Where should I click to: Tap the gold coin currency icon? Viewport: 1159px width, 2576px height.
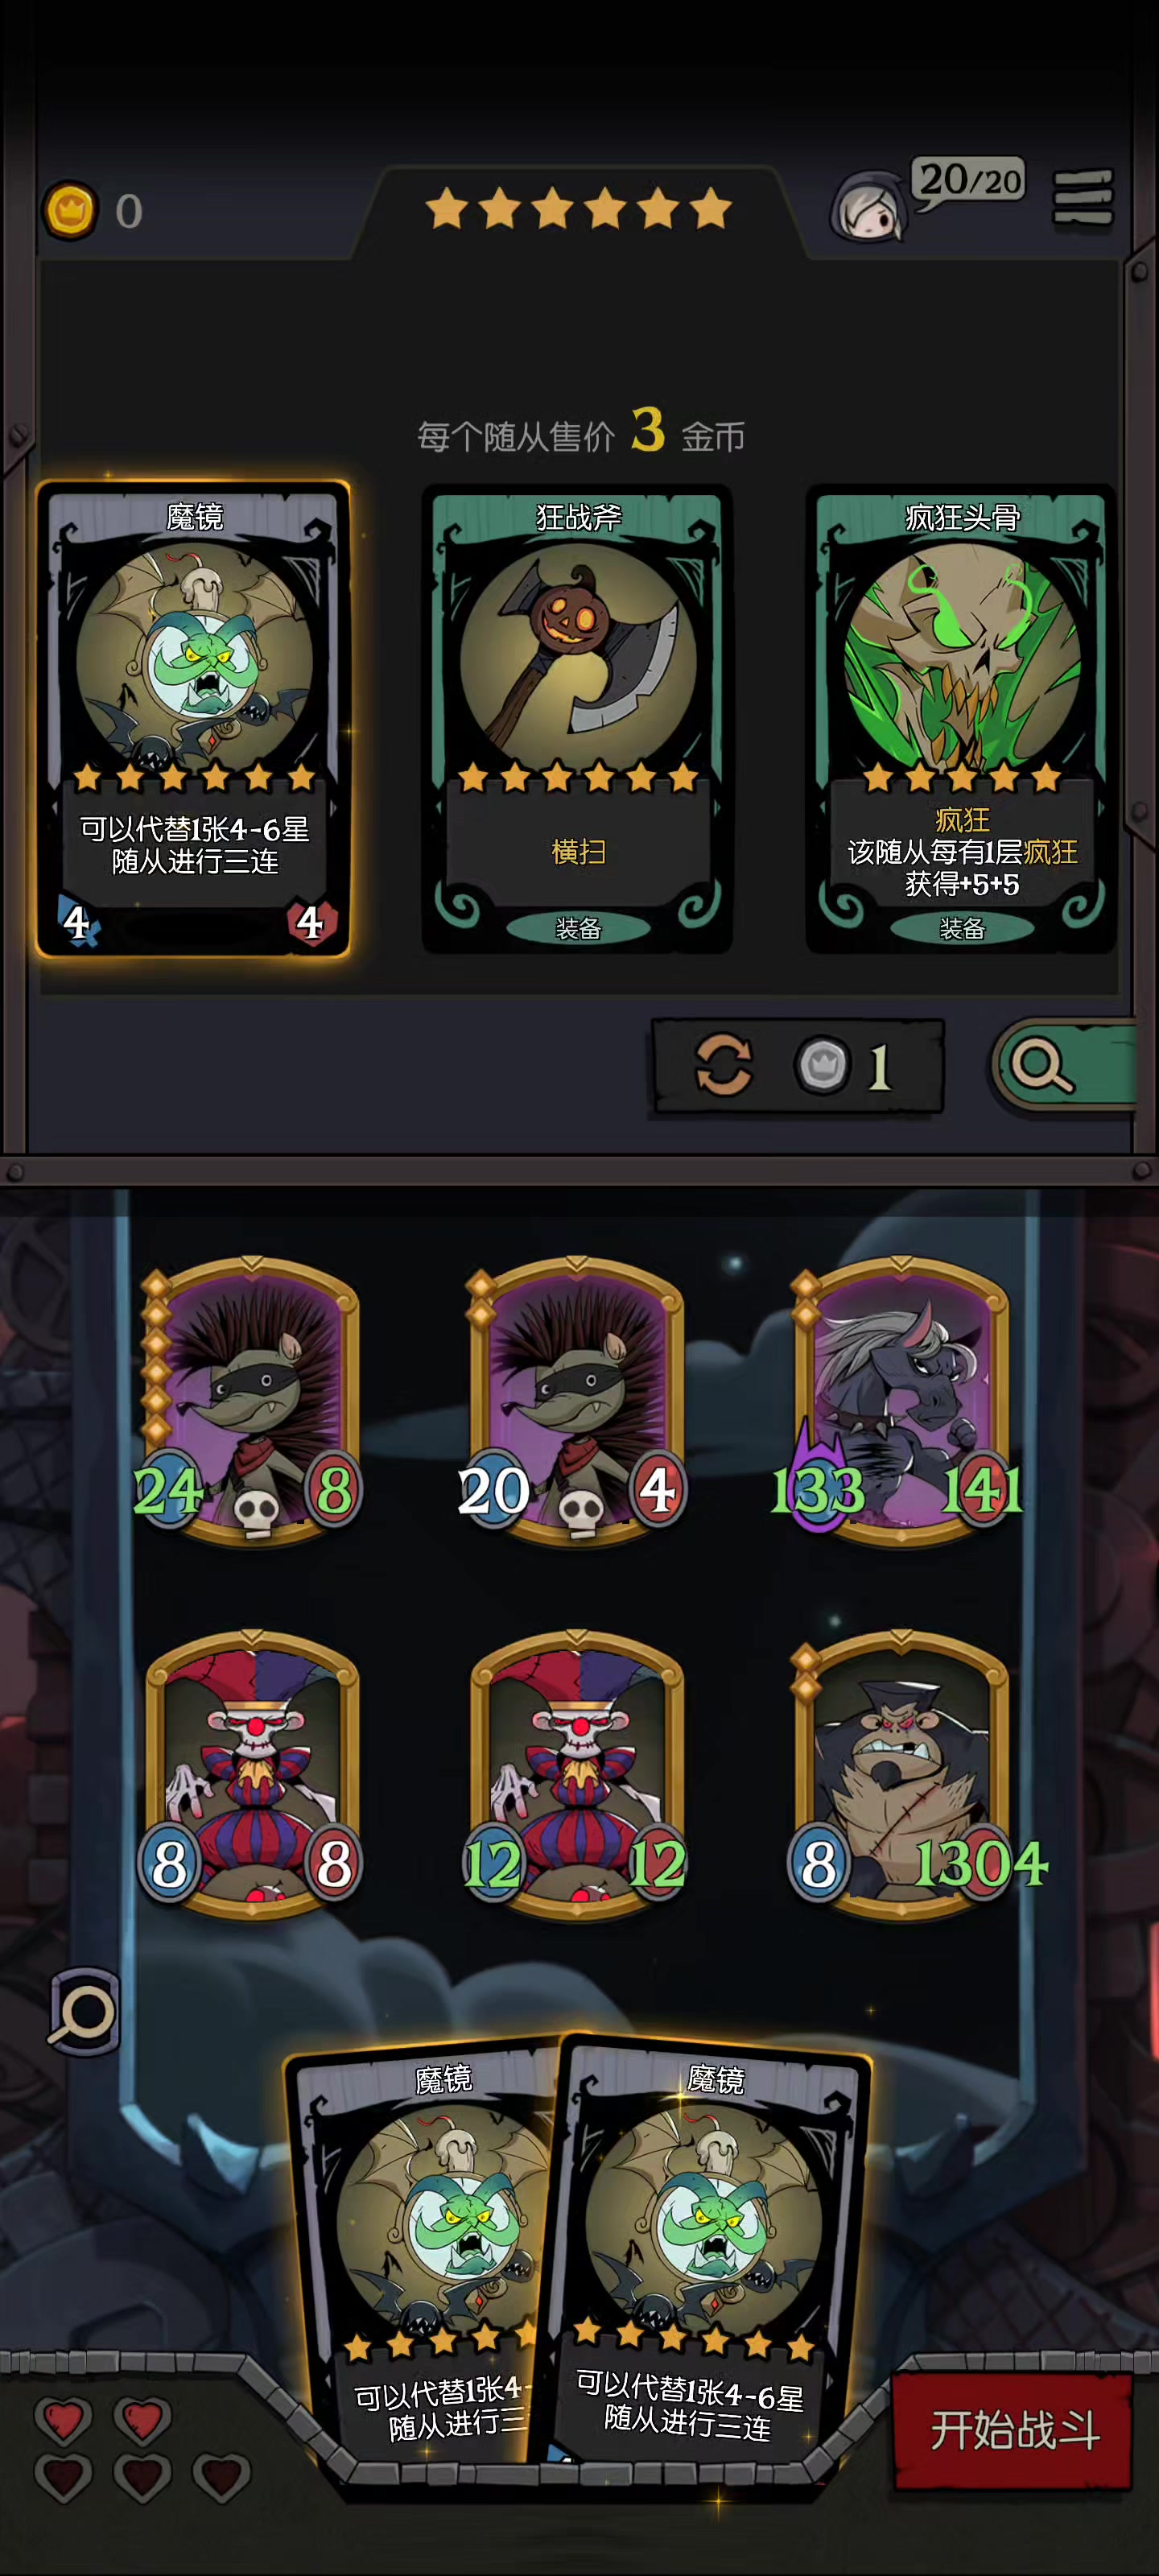[x=70, y=211]
